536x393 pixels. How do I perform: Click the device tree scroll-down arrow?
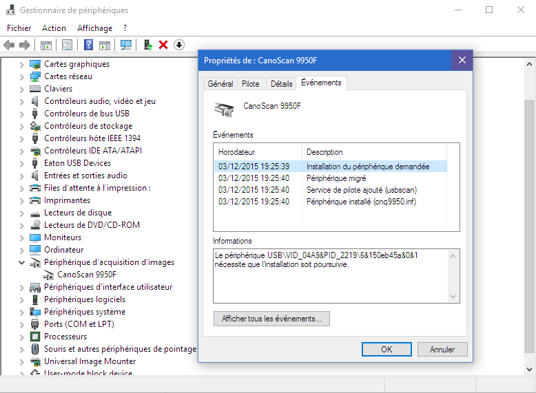(x=529, y=369)
